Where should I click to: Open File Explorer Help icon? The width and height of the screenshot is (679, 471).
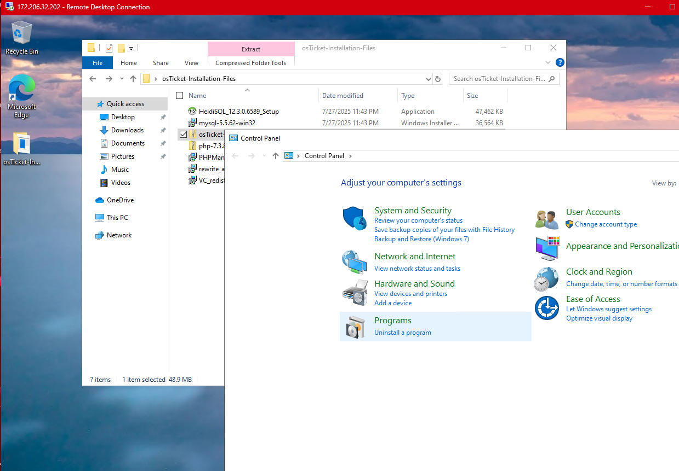[x=560, y=63]
